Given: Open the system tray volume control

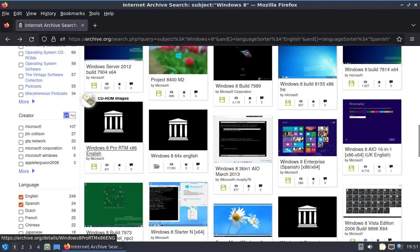Looking at the screenshot, I should click(370, 247).
